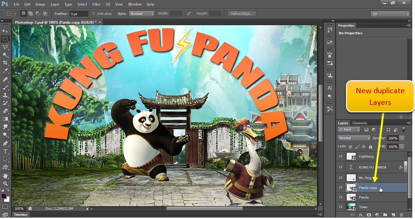Click the Intersect with selection icon

tap(45, 14)
